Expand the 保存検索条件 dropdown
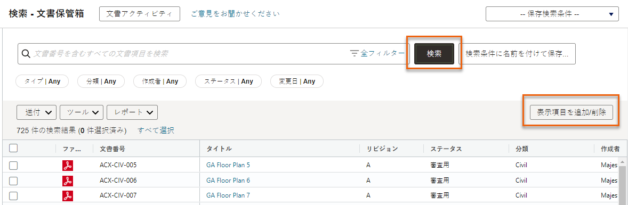The width and height of the screenshot is (628, 205). click(552, 14)
